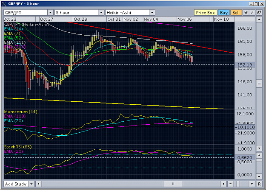Click the GBP/JPY (Heikin-Ashi) chart label
The height and width of the screenshot is (190, 266).
(26, 24)
